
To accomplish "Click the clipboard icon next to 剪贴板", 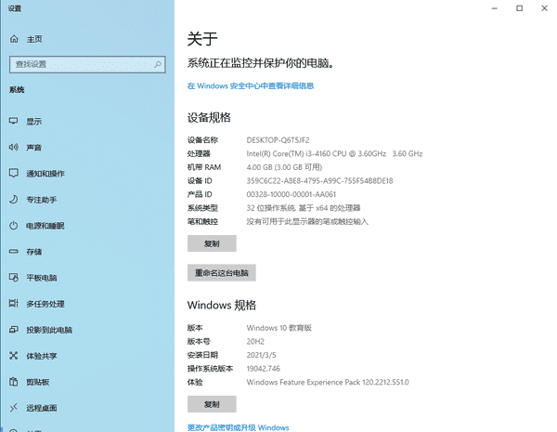I will (14, 382).
